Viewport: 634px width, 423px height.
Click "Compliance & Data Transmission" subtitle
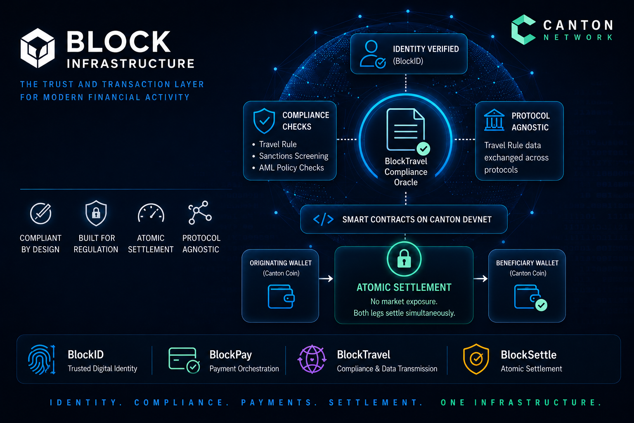387,369
